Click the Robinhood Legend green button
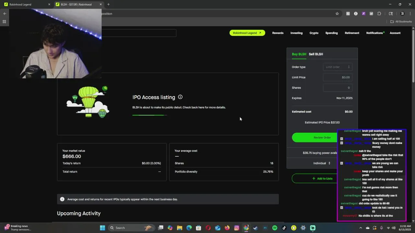The height and width of the screenshot is (233, 415). [247, 33]
